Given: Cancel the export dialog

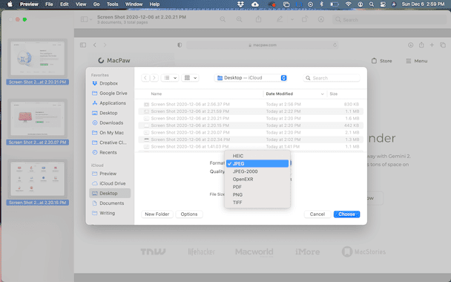Looking at the screenshot, I should (317, 214).
